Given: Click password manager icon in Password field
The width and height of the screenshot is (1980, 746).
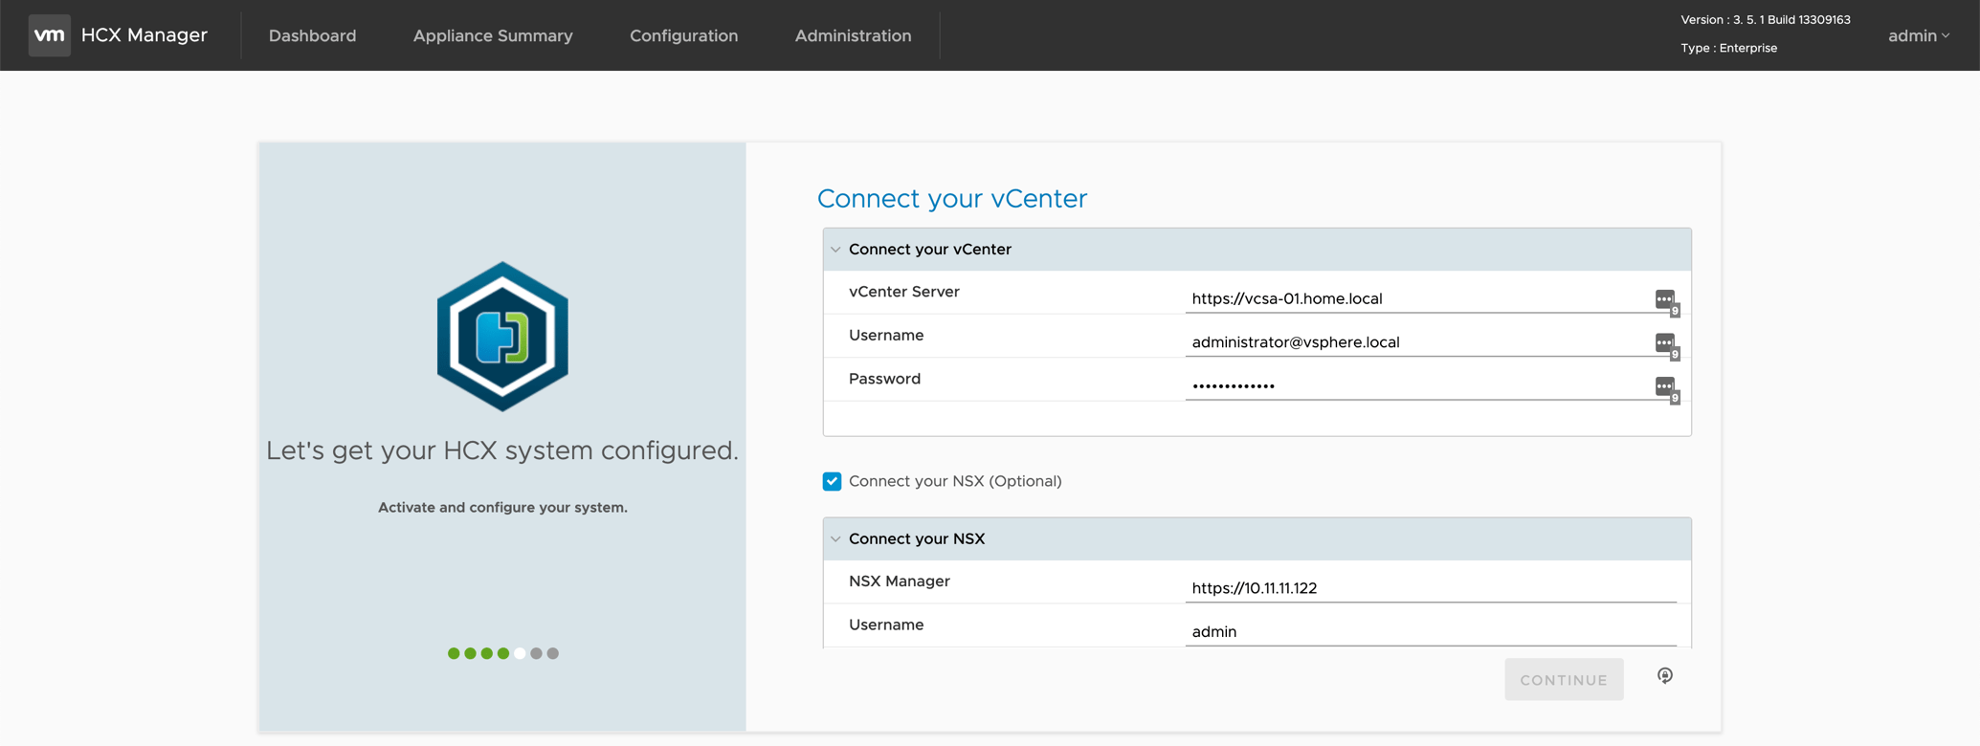Looking at the screenshot, I should coord(1665,387).
